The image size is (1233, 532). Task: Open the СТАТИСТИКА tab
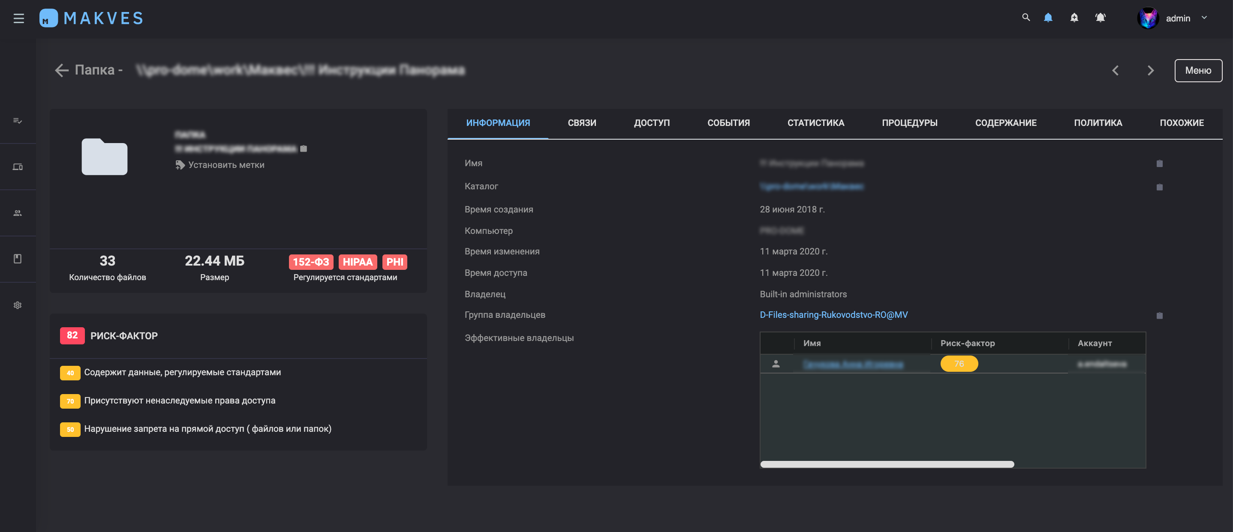(x=815, y=123)
